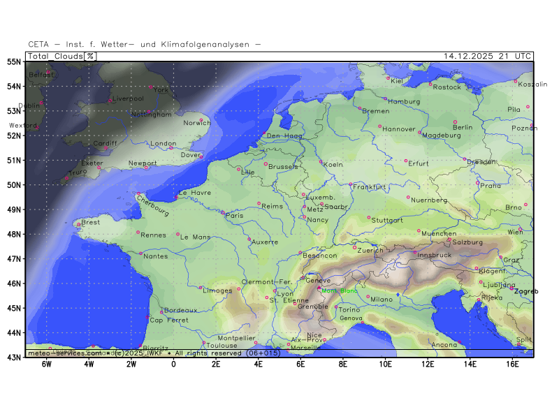559x419 pixels.
Task: Click the Stuttgart city marker
Action: click(x=369, y=217)
